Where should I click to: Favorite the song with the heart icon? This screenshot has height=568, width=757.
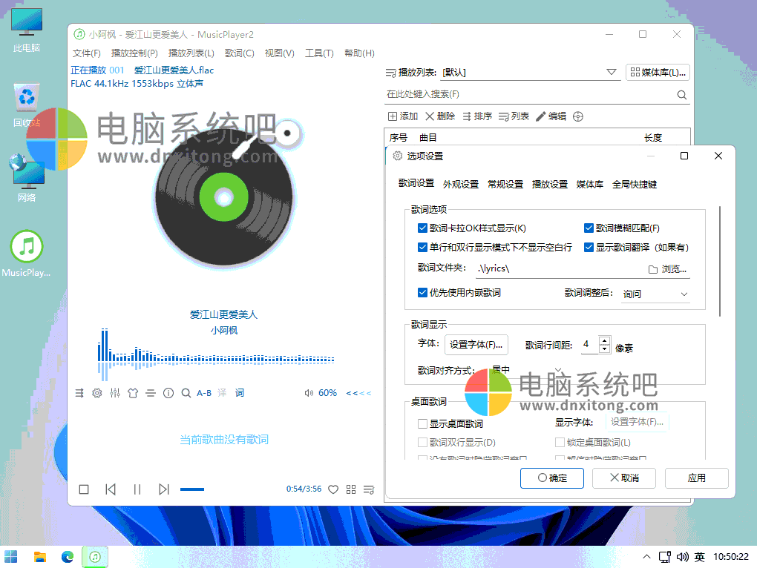(333, 489)
